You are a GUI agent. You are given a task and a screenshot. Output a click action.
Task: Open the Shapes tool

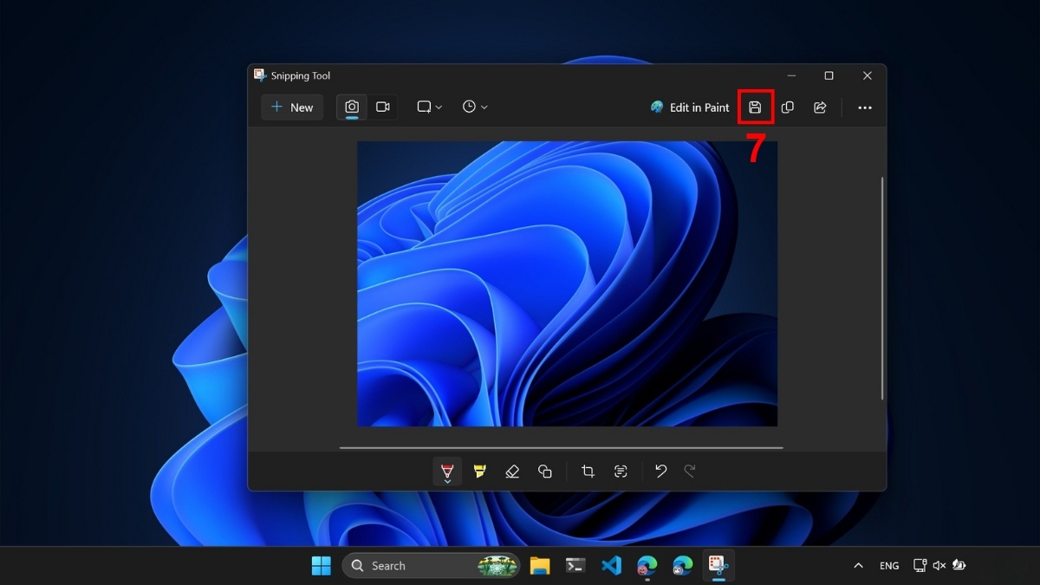click(545, 471)
